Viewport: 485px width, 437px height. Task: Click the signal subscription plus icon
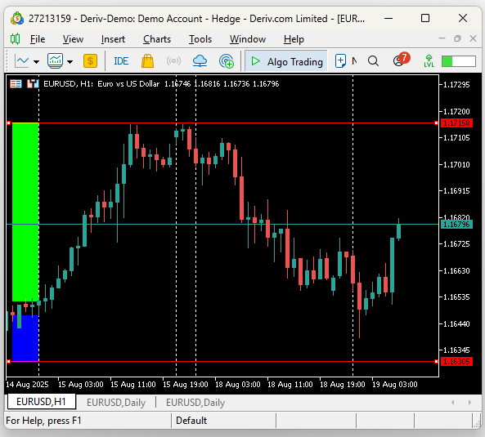(x=226, y=61)
